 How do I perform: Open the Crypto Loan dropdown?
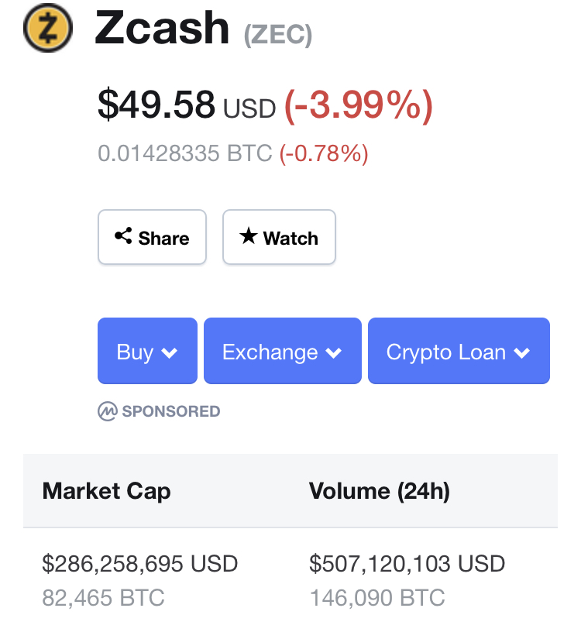[x=458, y=352]
